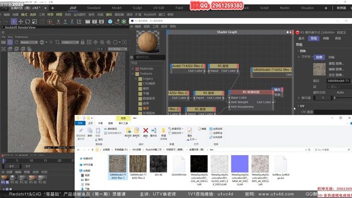Select the Move tool in the Cinema 4D toolbar
This screenshot has height=198, width=352.
pos(21,21)
